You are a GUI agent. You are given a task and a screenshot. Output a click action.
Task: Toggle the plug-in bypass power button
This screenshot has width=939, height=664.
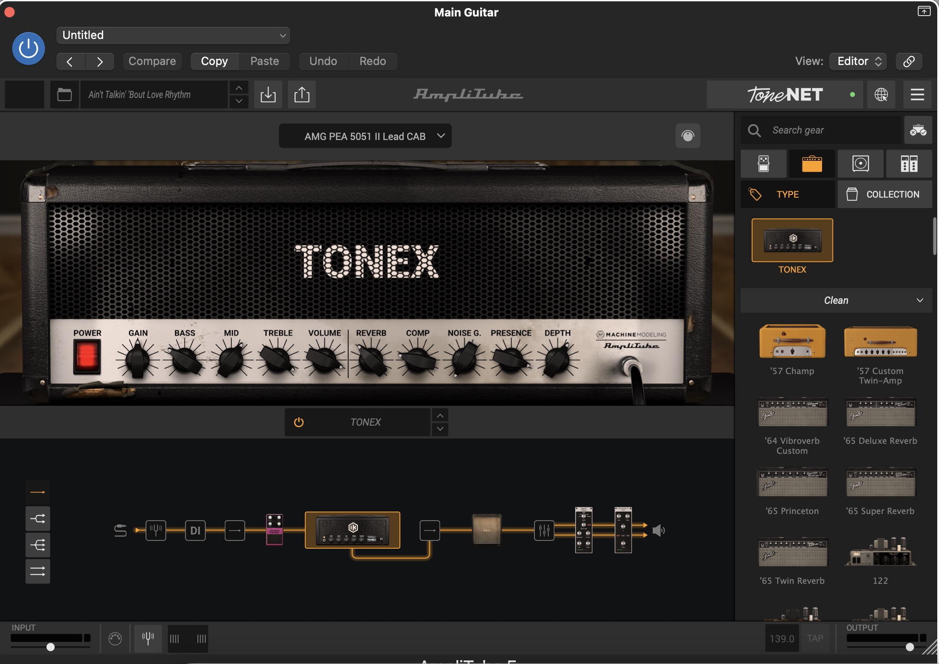pos(29,48)
